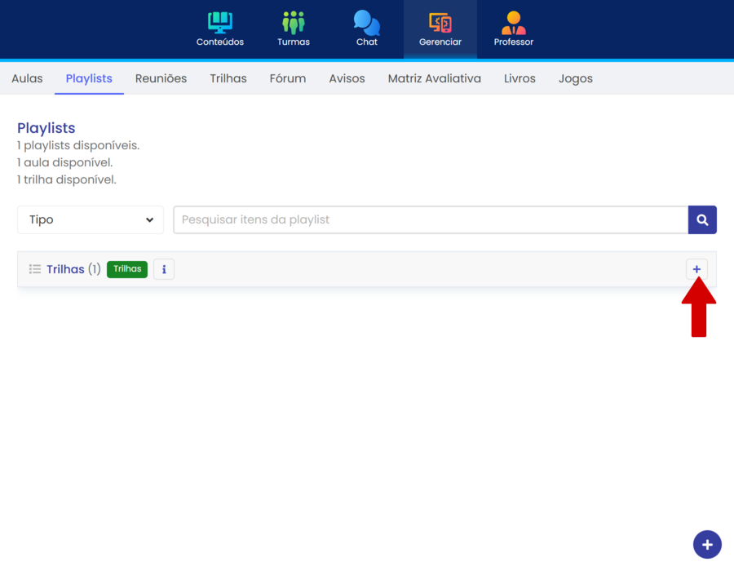Switch to the Aulas tab
734x571 pixels.
[27, 78]
